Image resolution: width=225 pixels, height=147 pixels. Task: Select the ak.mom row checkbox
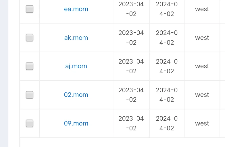(30, 38)
